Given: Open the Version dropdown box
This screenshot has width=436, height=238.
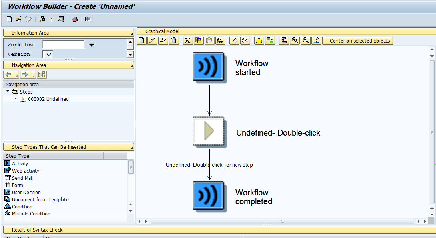Looking at the screenshot, I should (x=48, y=54).
